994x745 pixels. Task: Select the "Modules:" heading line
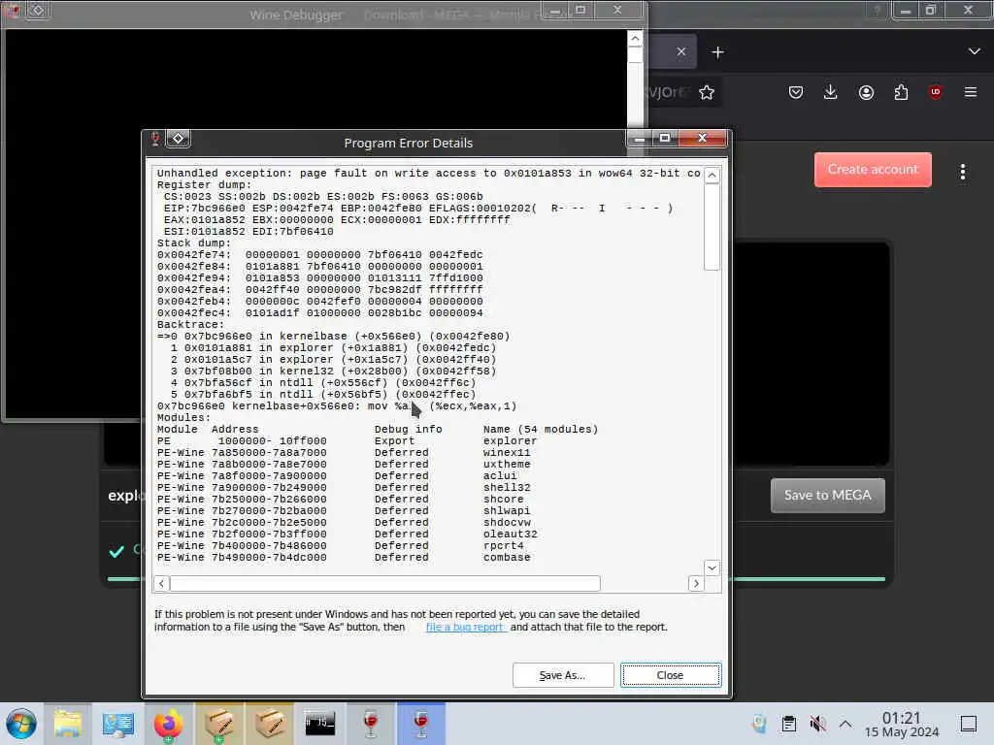pyautogui.click(x=183, y=418)
